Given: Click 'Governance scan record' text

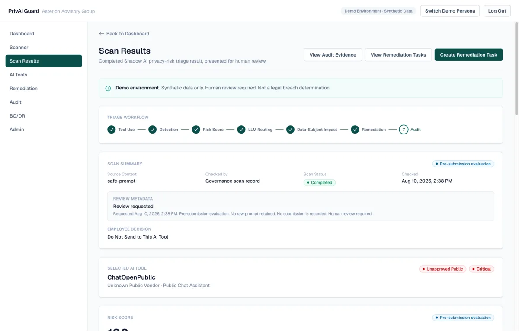Looking at the screenshot, I should click(x=233, y=181).
